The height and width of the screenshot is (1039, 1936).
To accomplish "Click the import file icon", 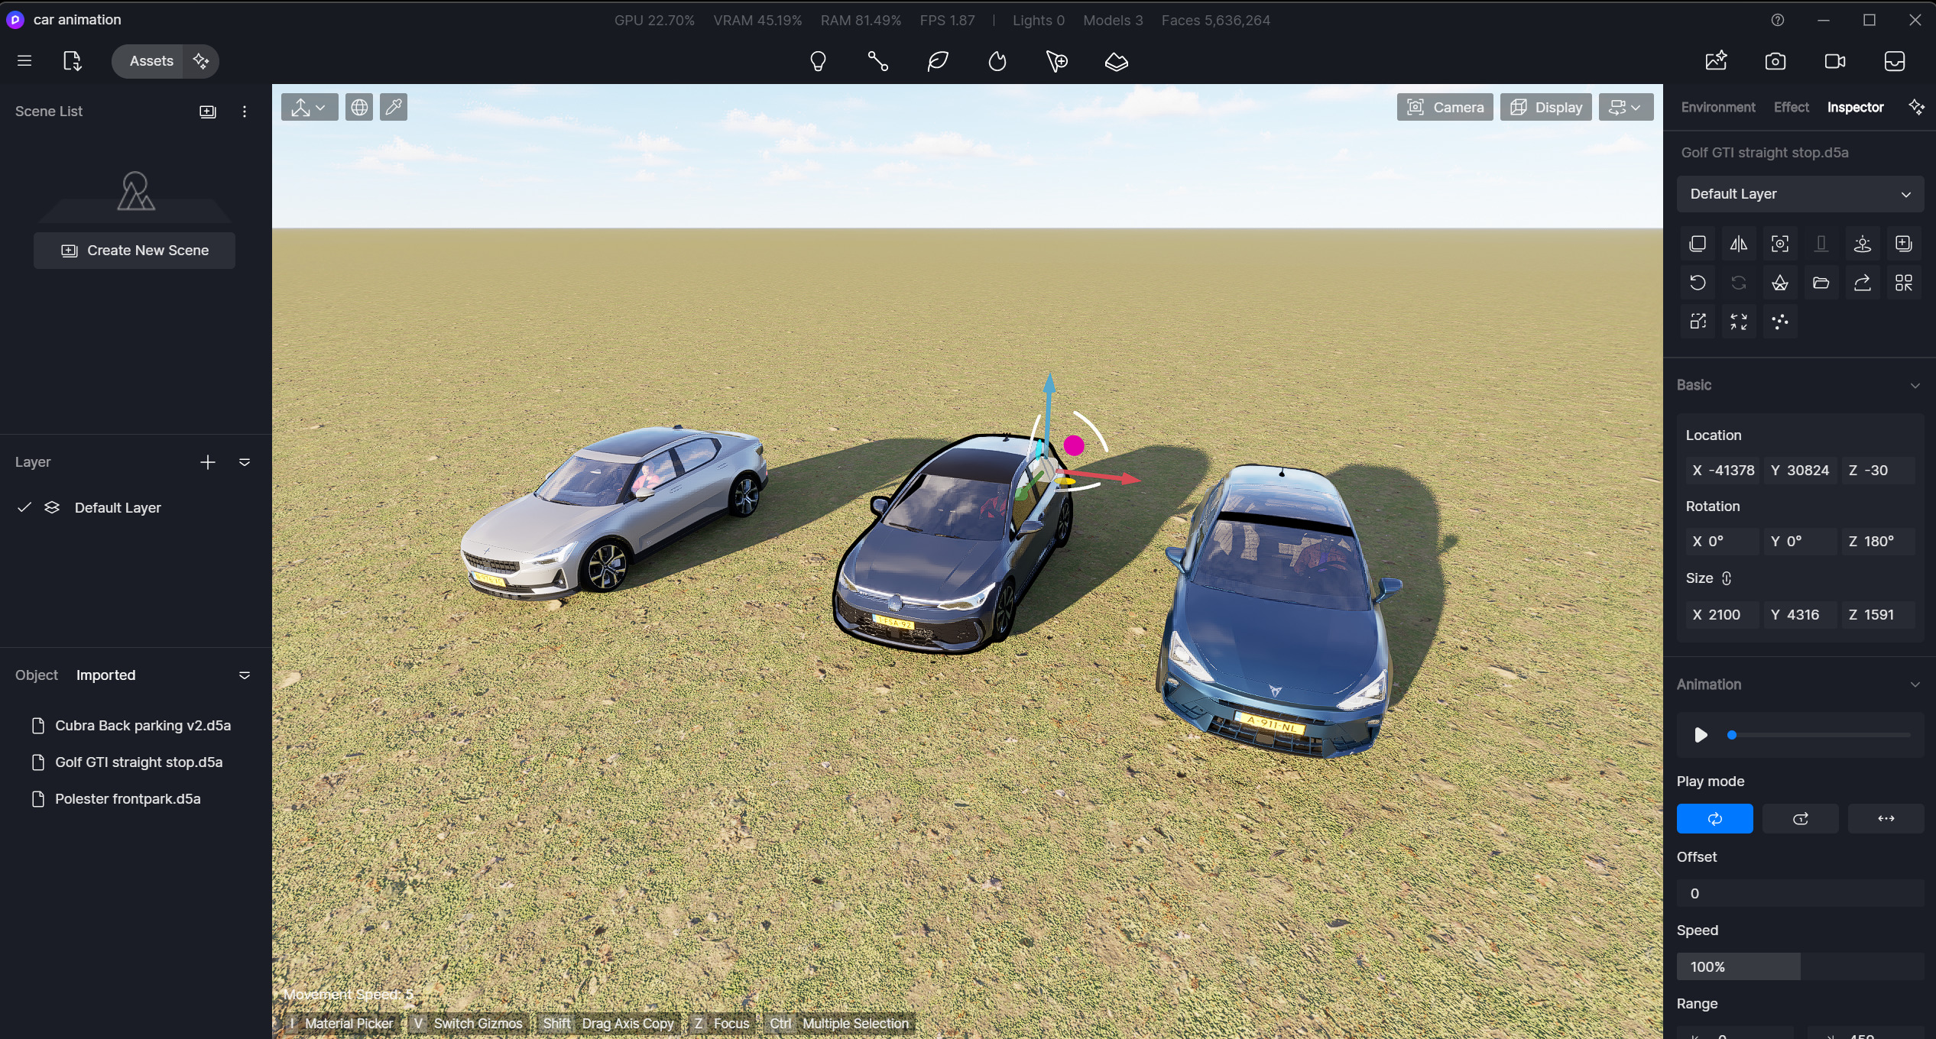I will [72, 61].
